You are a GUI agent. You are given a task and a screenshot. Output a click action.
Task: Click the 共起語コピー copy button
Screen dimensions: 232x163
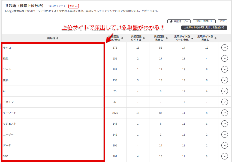pyautogui.click(x=179, y=21)
